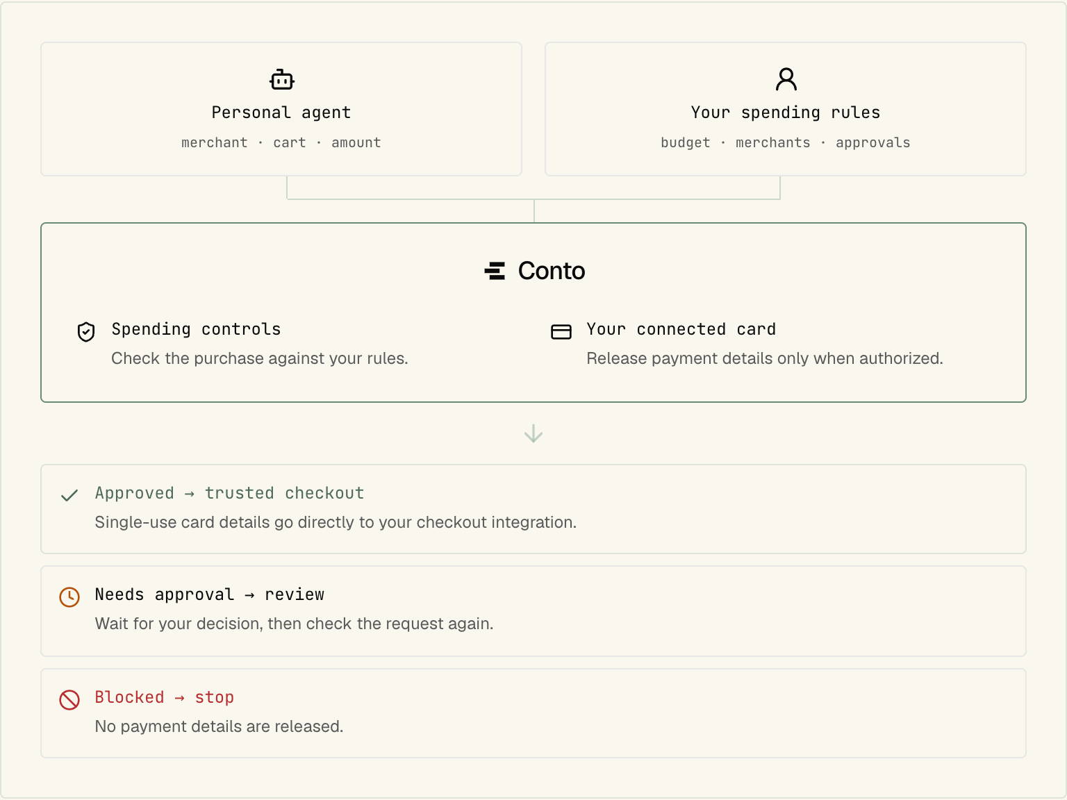Select the Your spending rules heading

[786, 112]
